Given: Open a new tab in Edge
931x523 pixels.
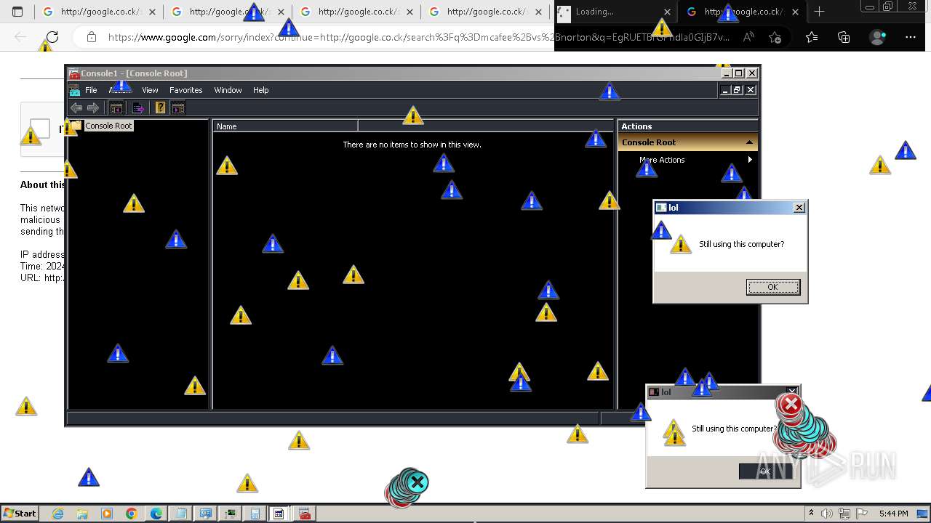Looking at the screenshot, I should (820, 12).
